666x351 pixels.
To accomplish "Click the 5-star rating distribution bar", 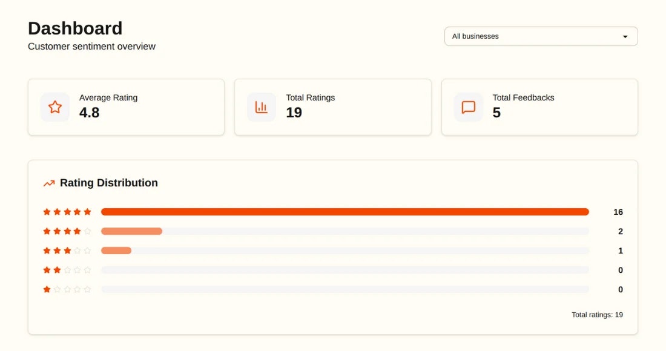I will pyautogui.click(x=345, y=212).
